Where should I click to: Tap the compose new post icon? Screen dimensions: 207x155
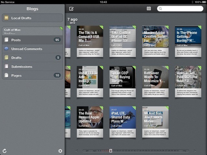71,9
